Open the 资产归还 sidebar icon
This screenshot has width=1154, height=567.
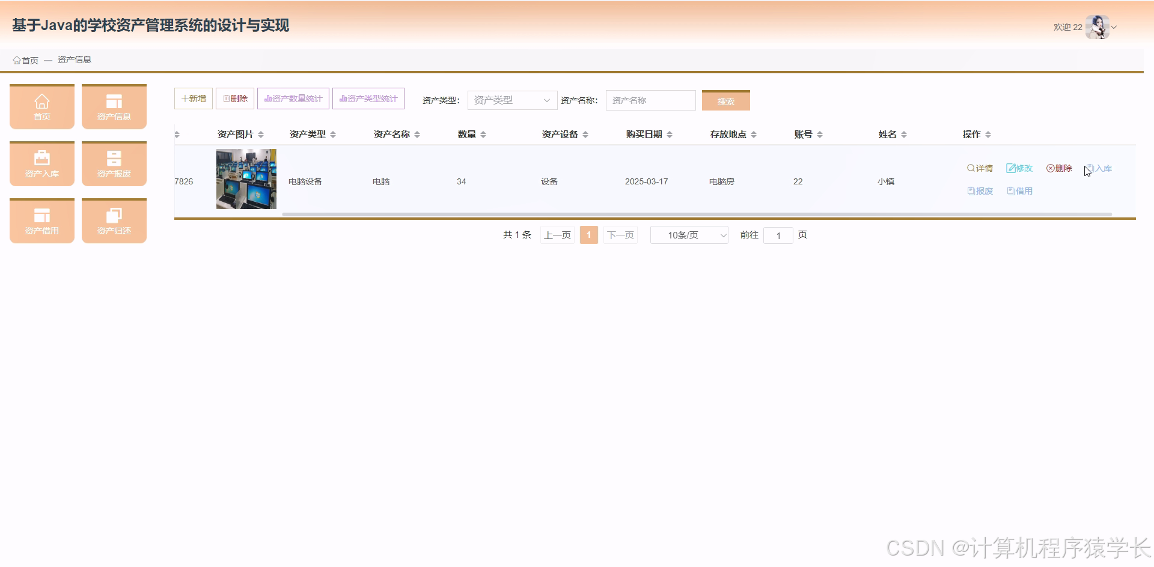point(114,220)
